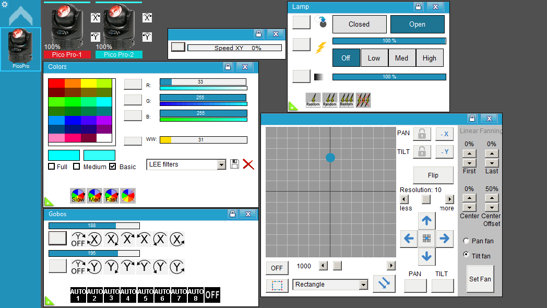The image size is (547, 308).
Task: Invert tilt with -Y button
Action: [445, 151]
